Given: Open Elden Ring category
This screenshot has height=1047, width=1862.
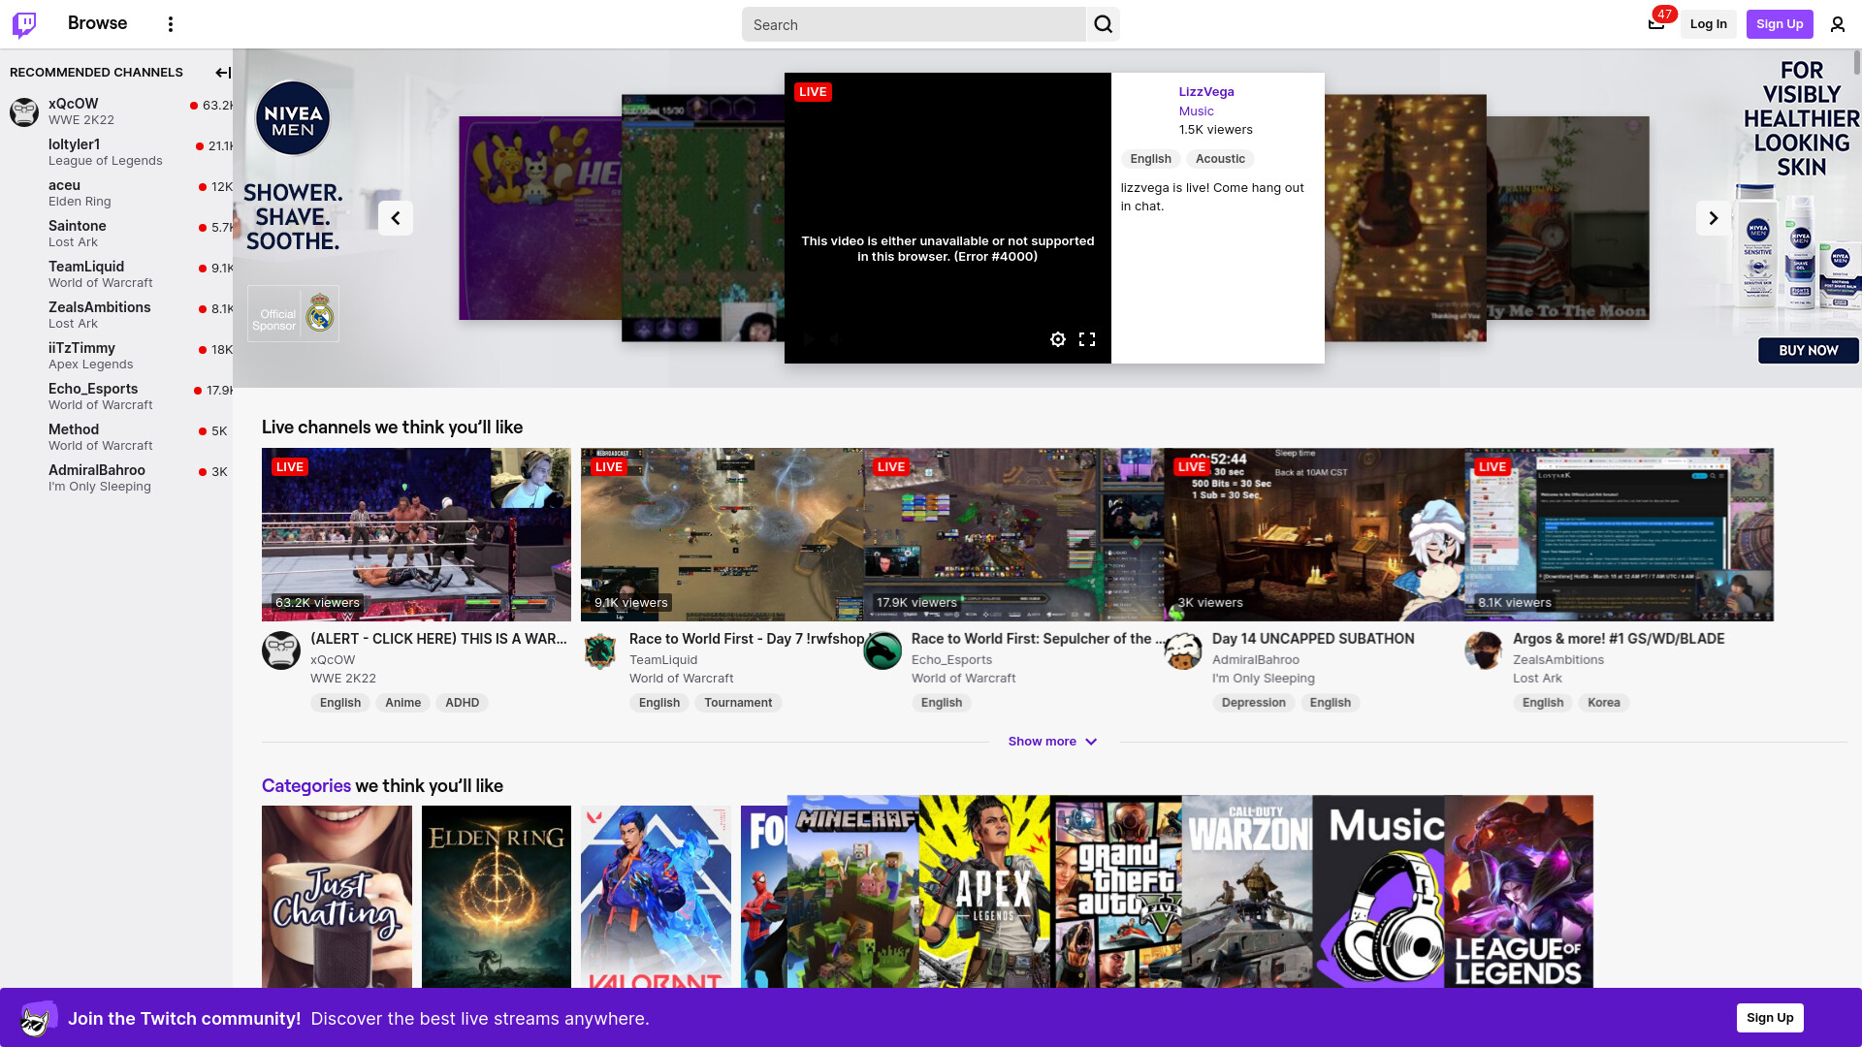Looking at the screenshot, I should tap(497, 897).
